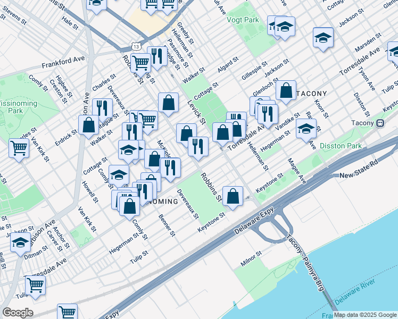Click the Disston St label
The width and height of the screenshot is (398, 319).
pos(361,105)
